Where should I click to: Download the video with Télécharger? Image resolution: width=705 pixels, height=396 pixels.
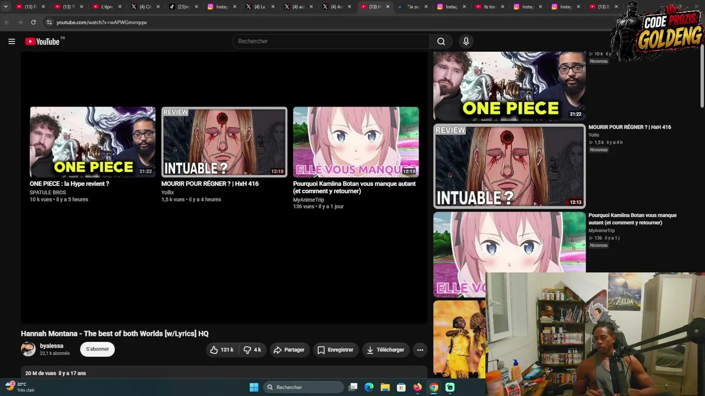pos(386,350)
